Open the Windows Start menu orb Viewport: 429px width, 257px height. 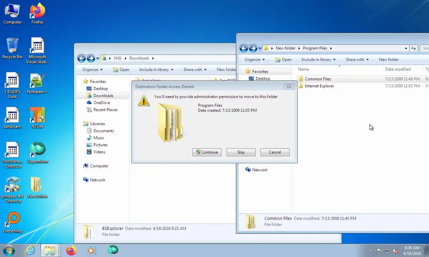tap(9, 250)
